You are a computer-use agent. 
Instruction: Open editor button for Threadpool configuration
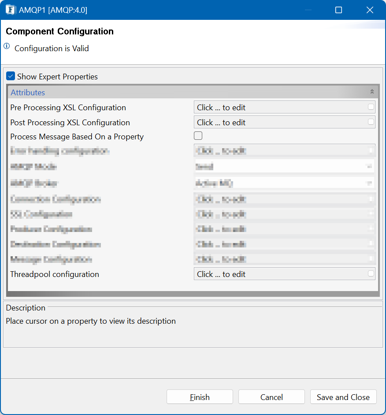[371, 273]
